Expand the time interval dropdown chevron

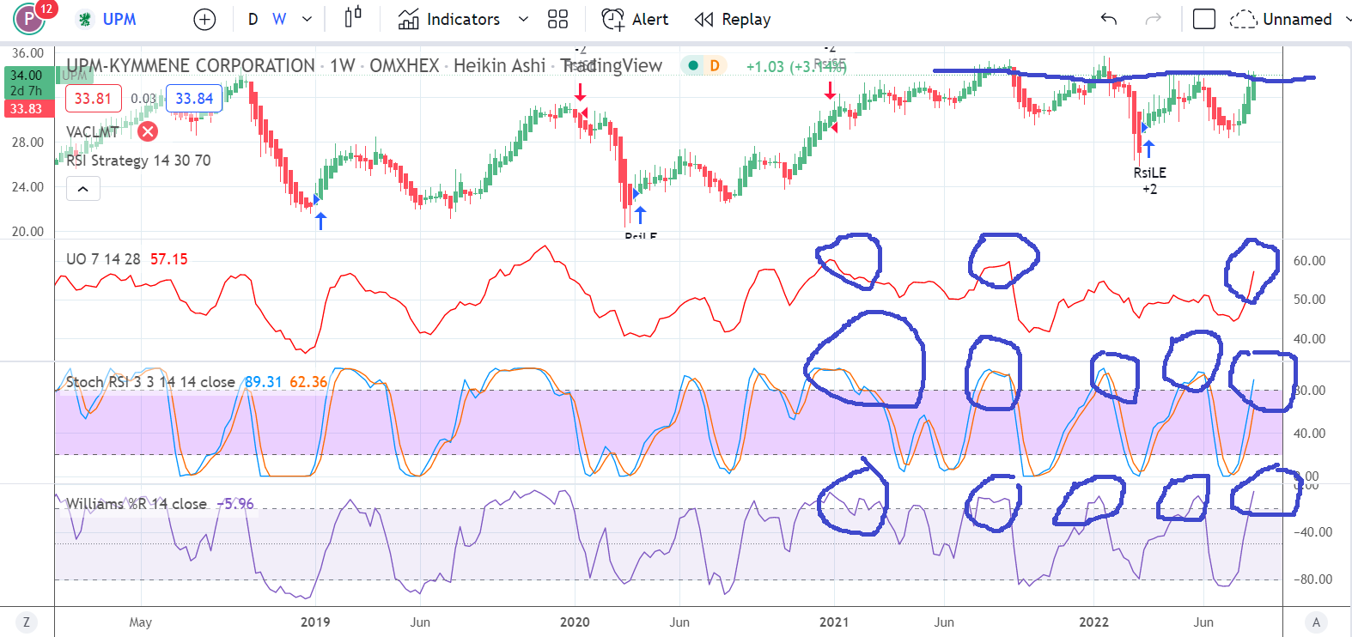[x=308, y=19]
